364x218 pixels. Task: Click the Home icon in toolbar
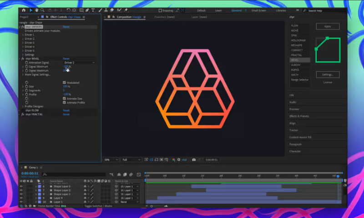pyautogui.click(x=24, y=10)
